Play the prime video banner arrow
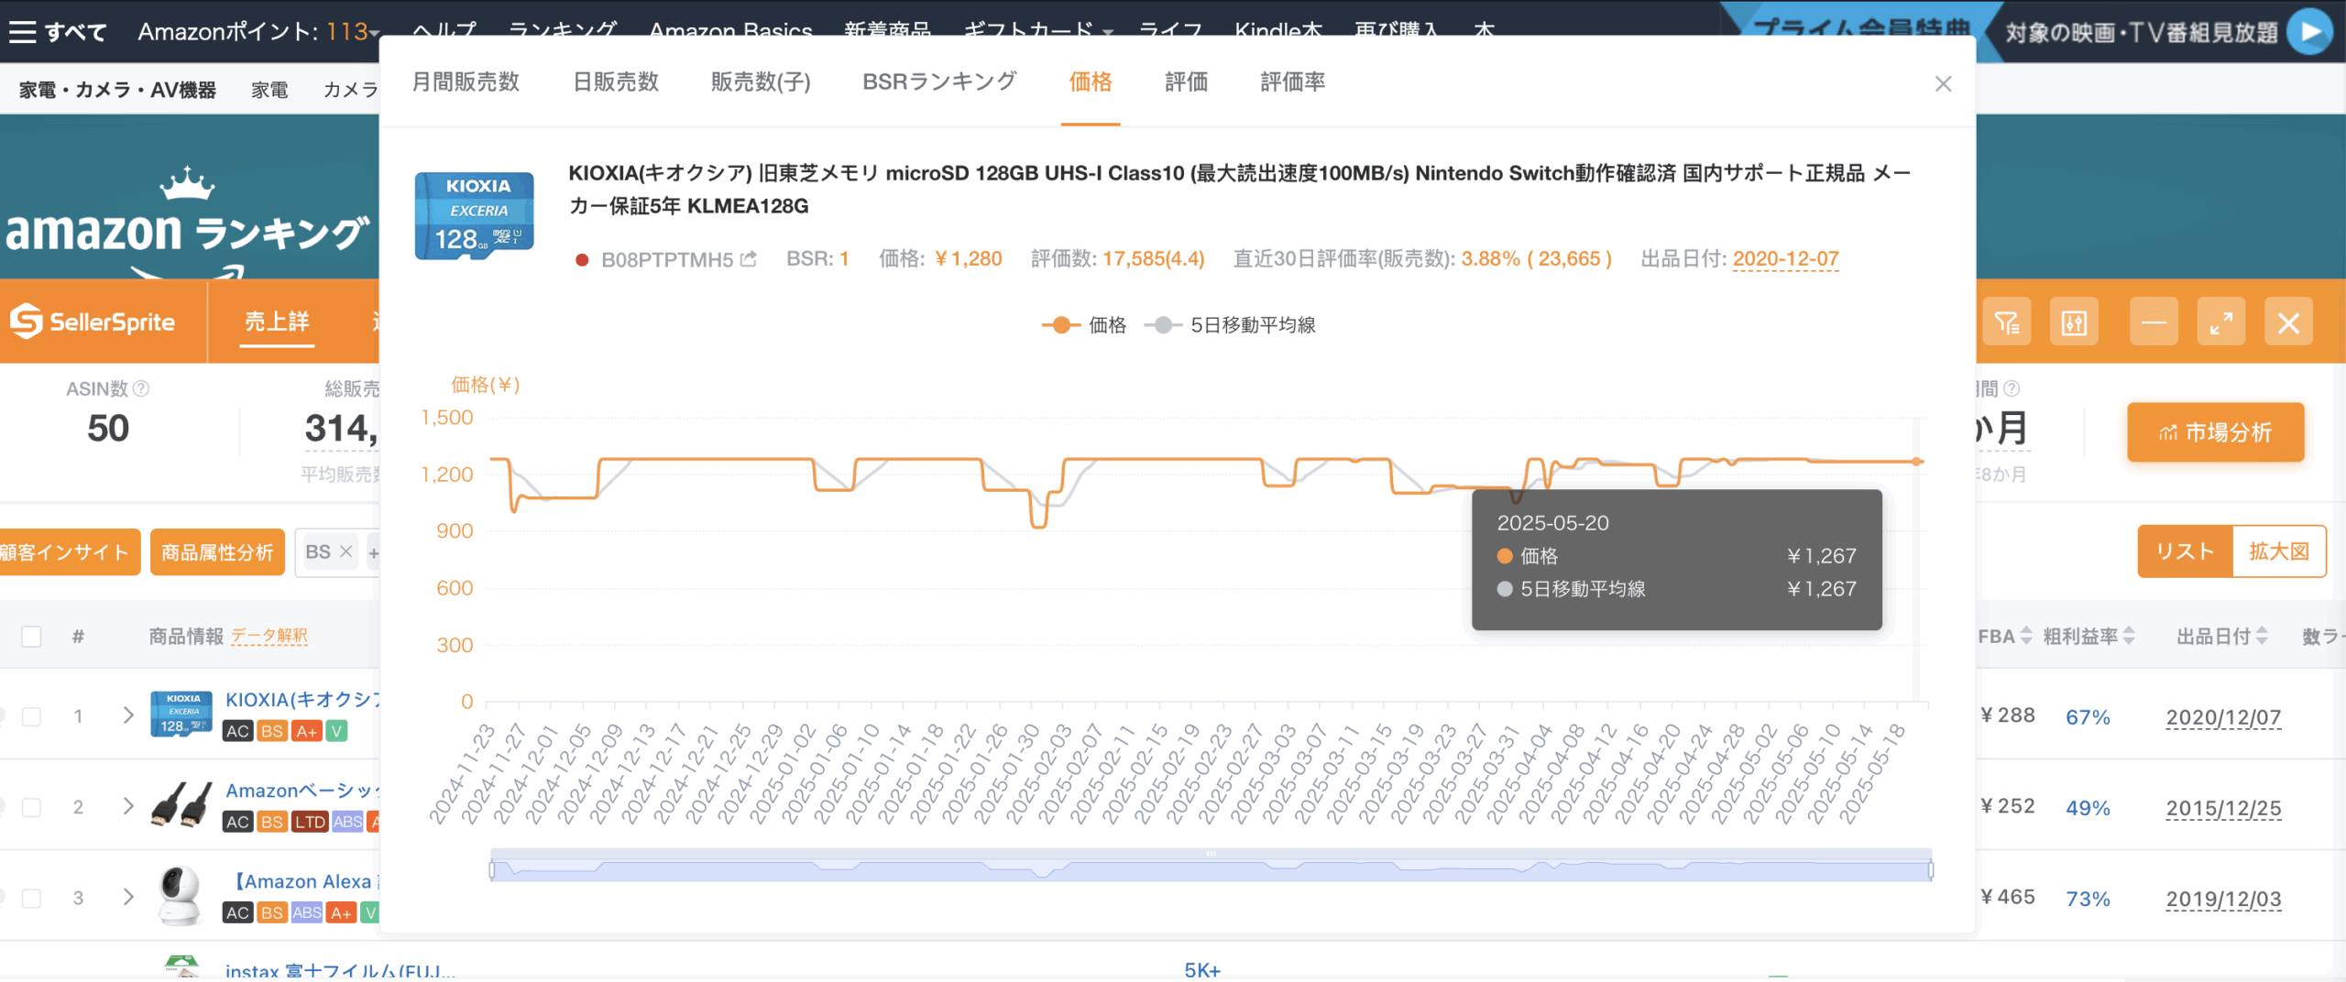 pyautogui.click(x=2309, y=32)
